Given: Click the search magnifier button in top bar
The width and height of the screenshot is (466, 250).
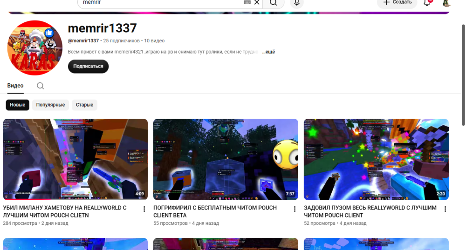Looking at the screenshot, I should (274, 3).
